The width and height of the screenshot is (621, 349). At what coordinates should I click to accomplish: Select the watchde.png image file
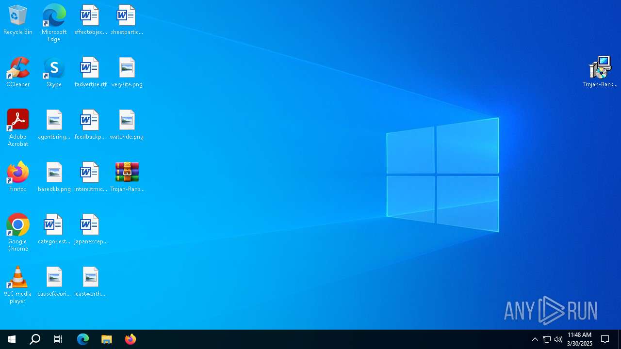pos(127,125)
